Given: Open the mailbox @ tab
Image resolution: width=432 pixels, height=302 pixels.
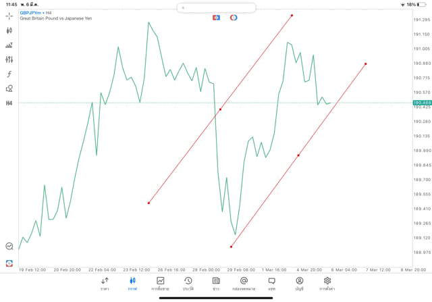Looking at the screenshot, I should pos(244,282).
